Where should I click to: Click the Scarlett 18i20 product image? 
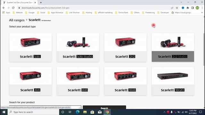[x=173, y=76]
